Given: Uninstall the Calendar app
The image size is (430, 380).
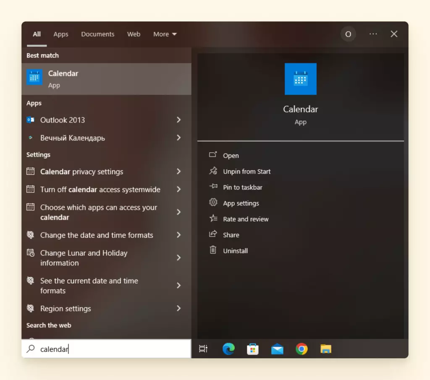Looking at the screenshot, I should point(235,251).
